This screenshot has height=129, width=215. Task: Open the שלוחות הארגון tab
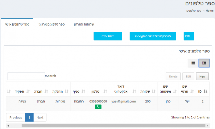click(84, 24)
